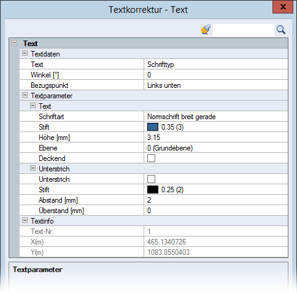Click the clear filter brush icon
Image resolution: width=297 pixels, height=293 pixels.
pos(206,29)
